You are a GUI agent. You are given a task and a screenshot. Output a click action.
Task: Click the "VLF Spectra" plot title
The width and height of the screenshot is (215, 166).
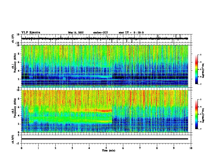(31, 33)
